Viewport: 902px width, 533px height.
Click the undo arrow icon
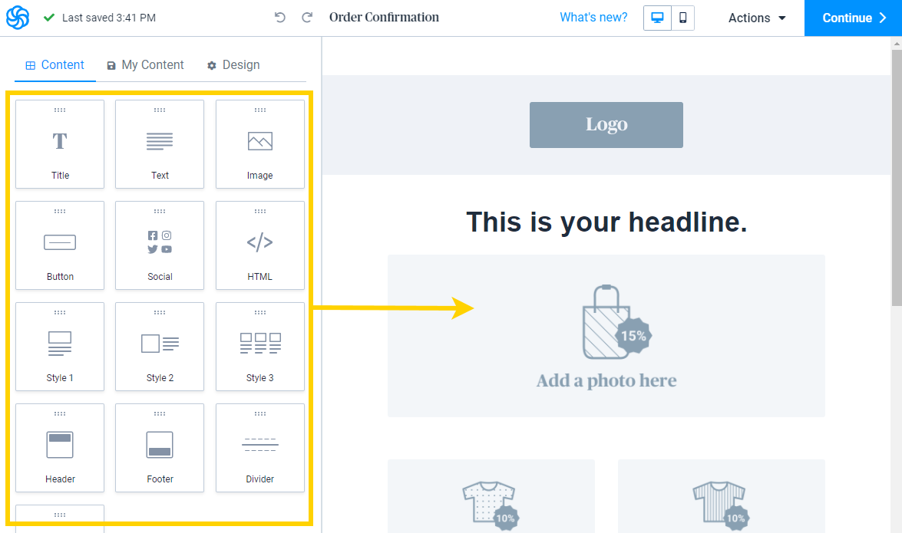(280, 18)
